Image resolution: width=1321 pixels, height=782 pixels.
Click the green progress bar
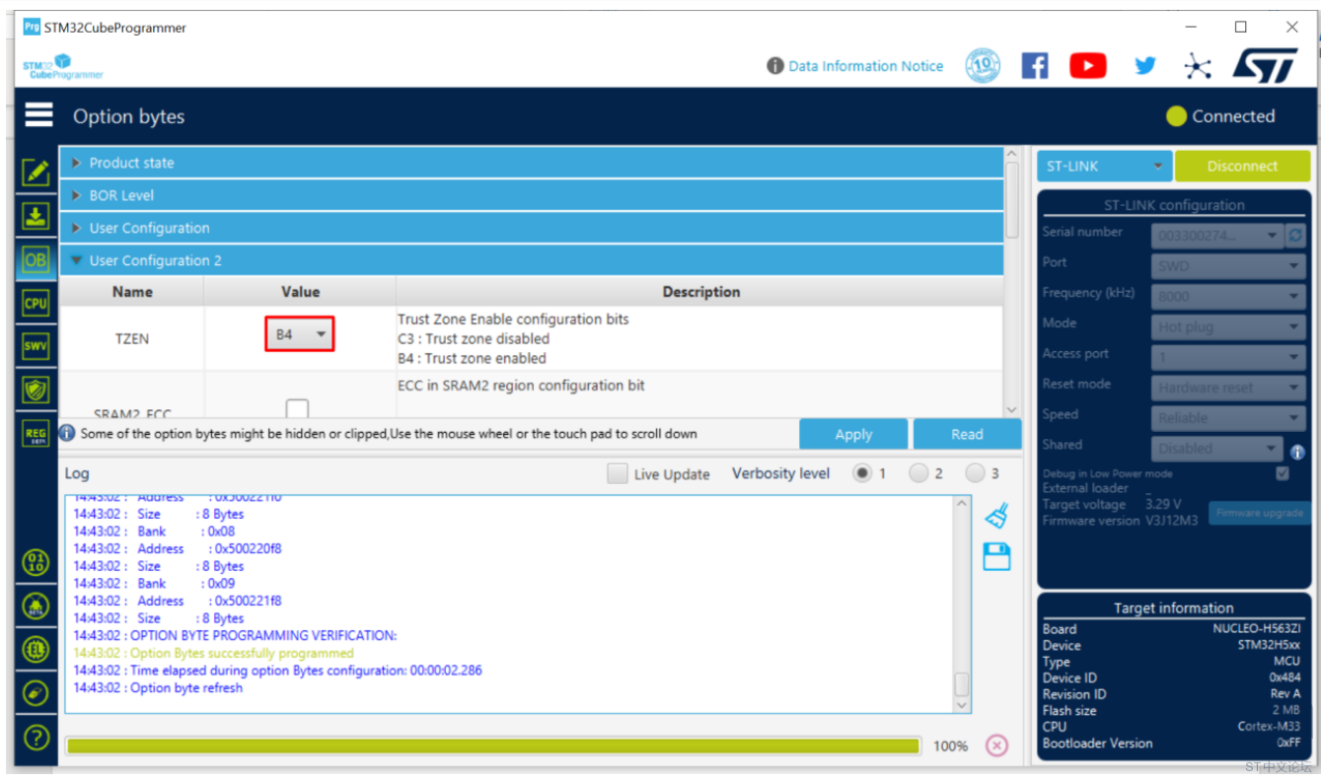[x=493, y=746]
